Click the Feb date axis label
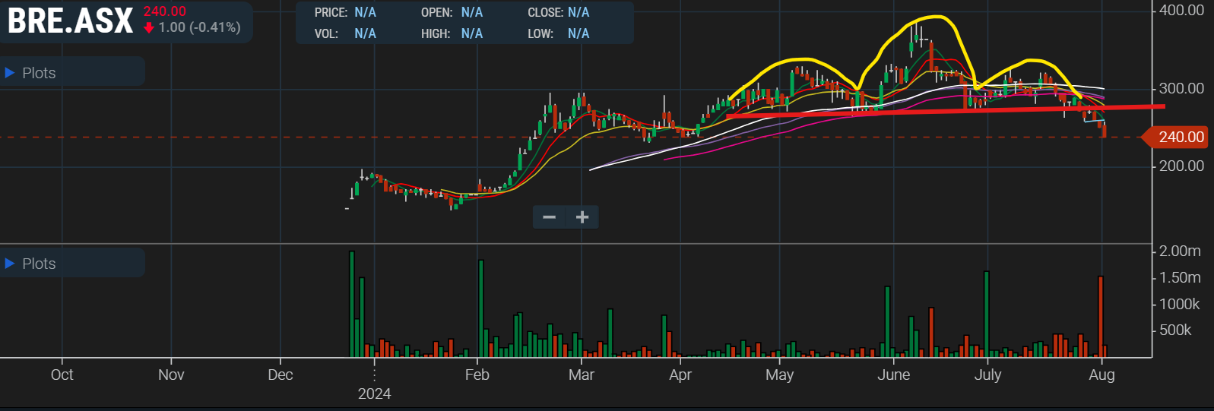 coord(477,375)
